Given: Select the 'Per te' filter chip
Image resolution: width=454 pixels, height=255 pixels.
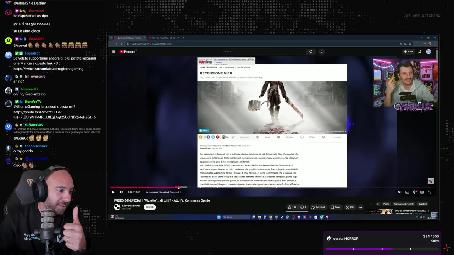Looking at the screenshot, I should click(x=386, y=204).
